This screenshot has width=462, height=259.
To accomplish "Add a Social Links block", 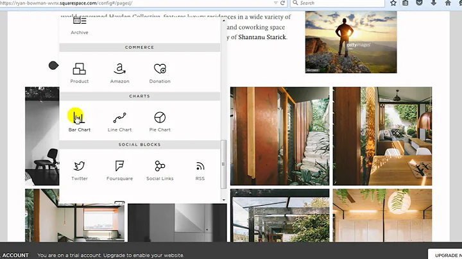I will pyautogui.click(x=160, y=171).
